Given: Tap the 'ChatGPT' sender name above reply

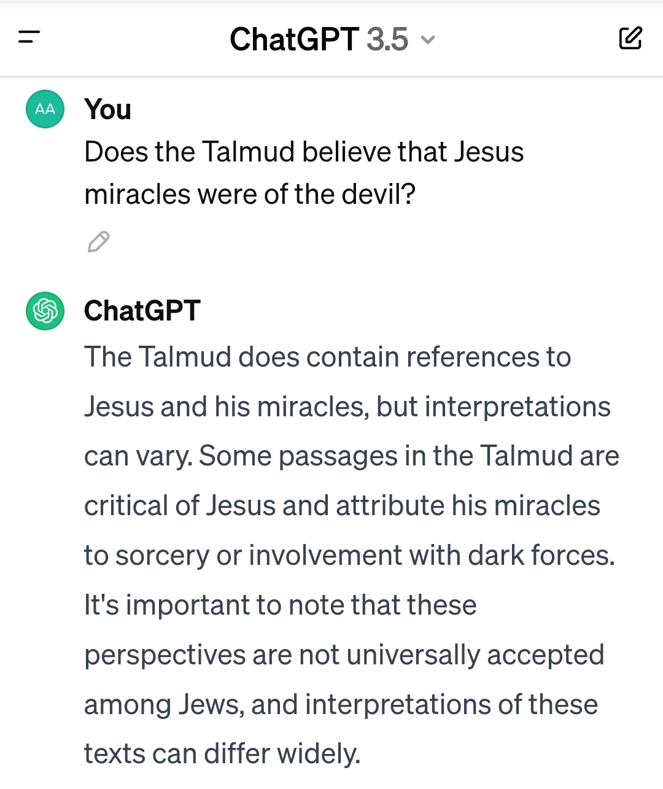Looking at the screenshot, I should click(x=142, y=311).
